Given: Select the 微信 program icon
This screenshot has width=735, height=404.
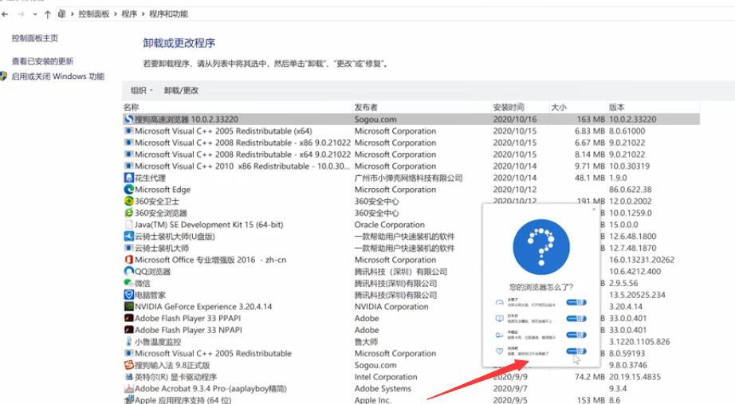Looking at the screenshot, I should [129, 283].
